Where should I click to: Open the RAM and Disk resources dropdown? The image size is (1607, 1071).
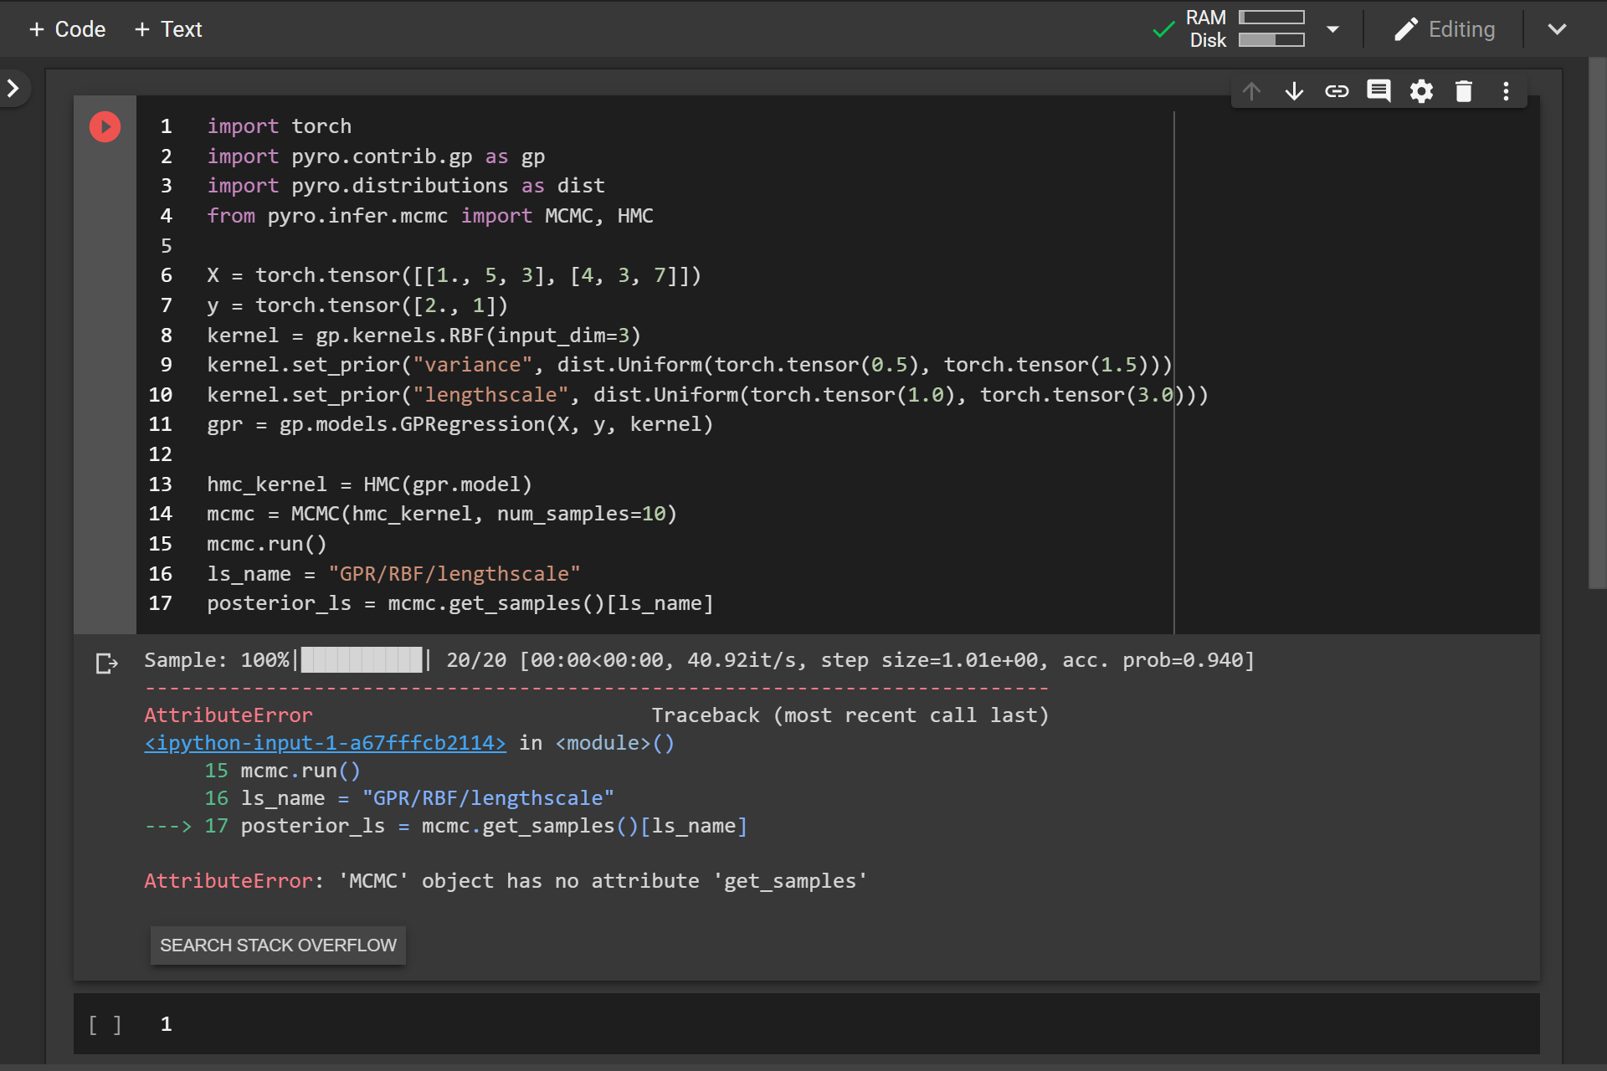1332,28
